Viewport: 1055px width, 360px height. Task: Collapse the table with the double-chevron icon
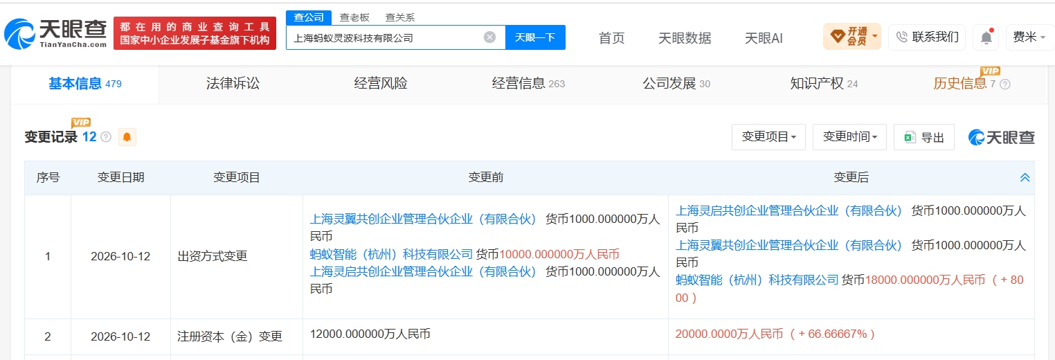pos(1025,178)
